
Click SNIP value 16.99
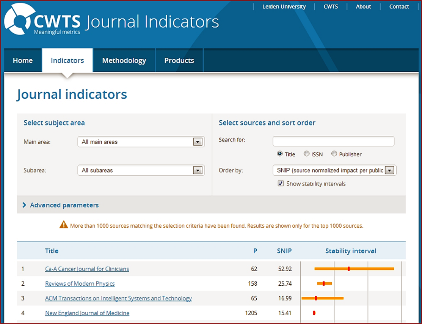(x=285, y=298)
